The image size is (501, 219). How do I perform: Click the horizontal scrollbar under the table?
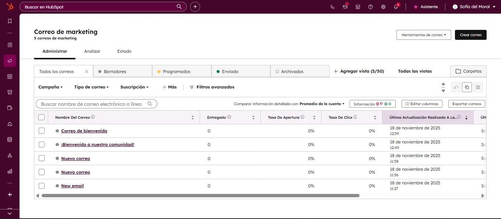coord(200,196)
